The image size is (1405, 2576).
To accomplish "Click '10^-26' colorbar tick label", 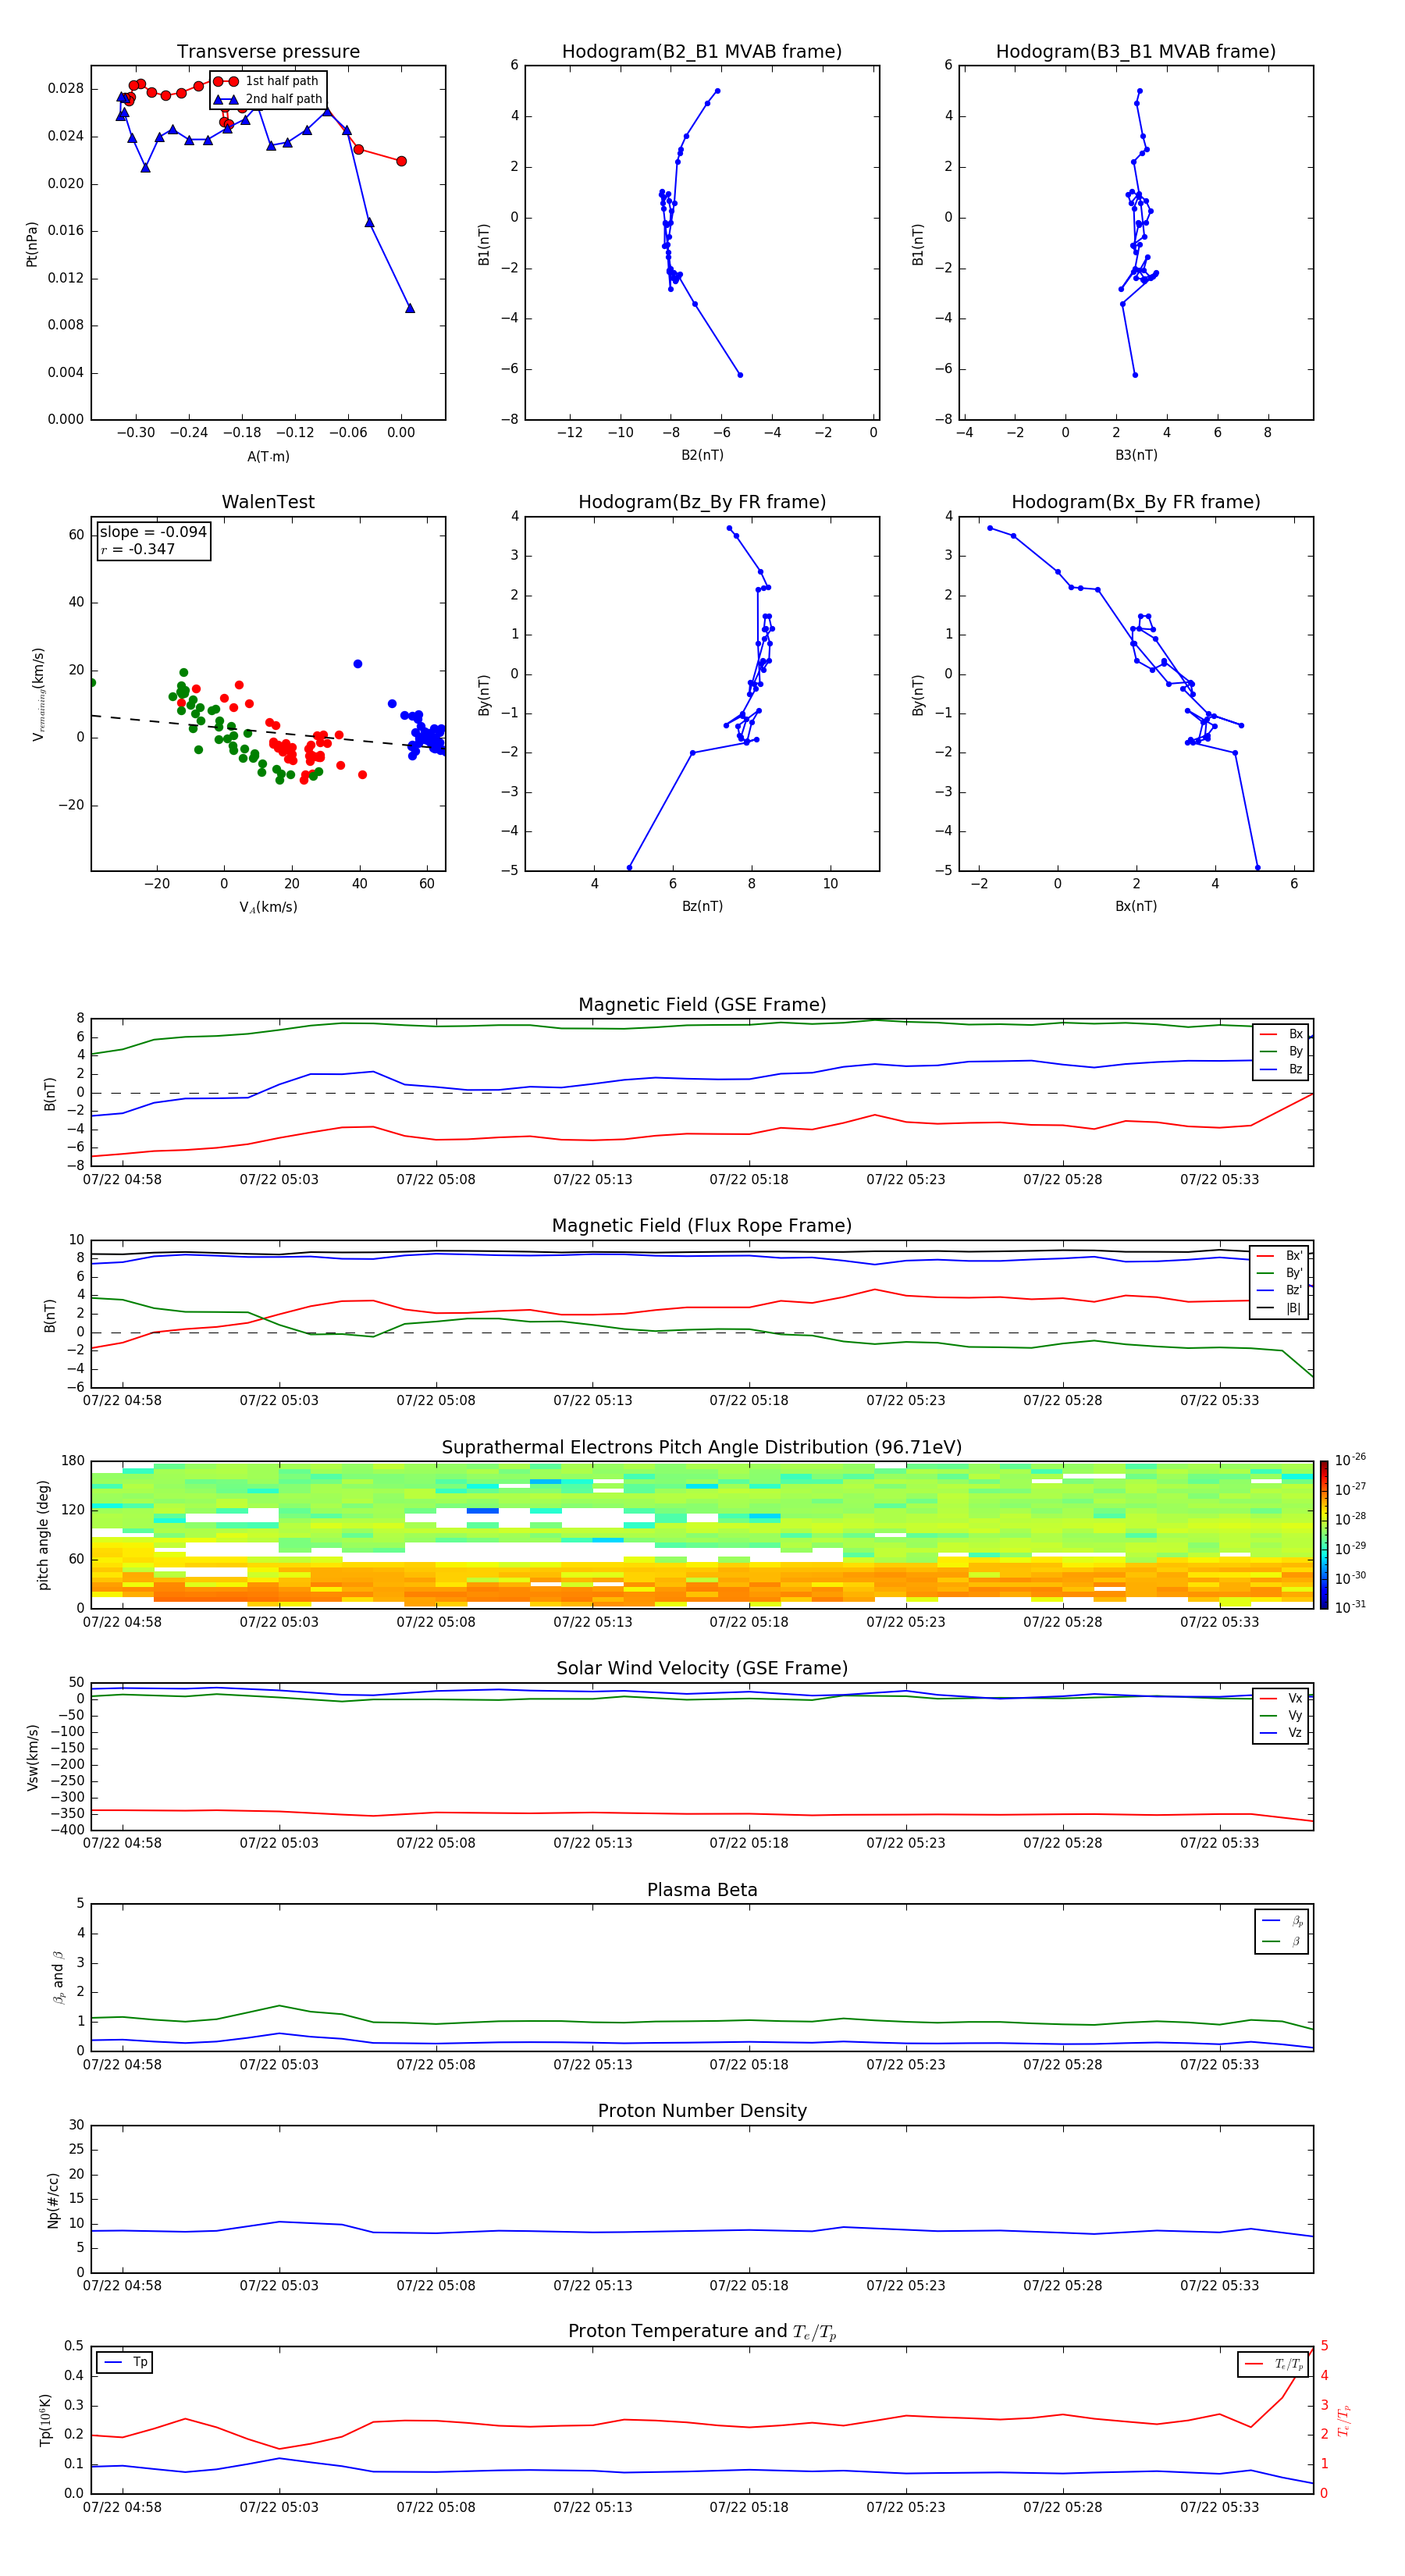I will [1350, 1460].
